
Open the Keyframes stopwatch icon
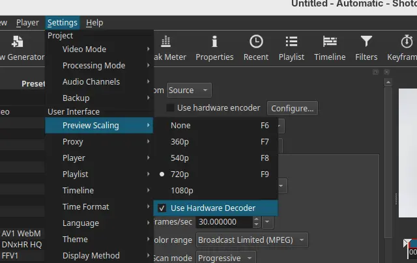[405, 43]
